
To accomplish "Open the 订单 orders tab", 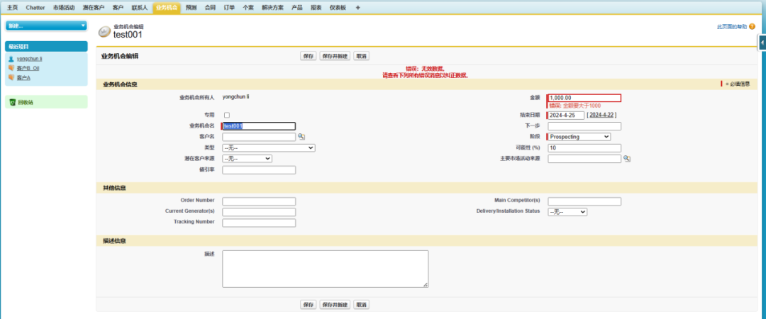I will click(229, 8).
